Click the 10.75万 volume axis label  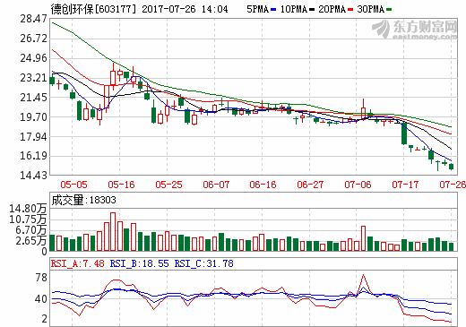(28, 219)
